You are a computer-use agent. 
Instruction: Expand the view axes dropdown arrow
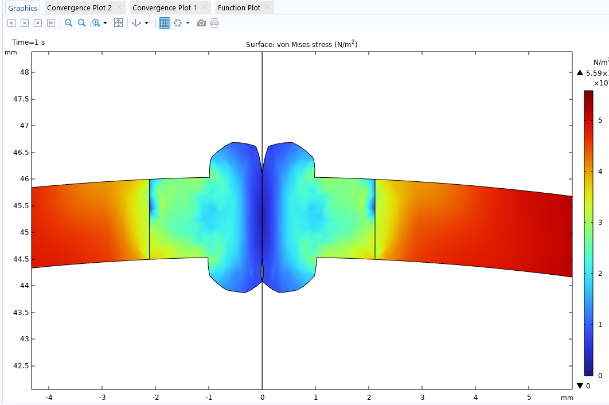point(146,23)
